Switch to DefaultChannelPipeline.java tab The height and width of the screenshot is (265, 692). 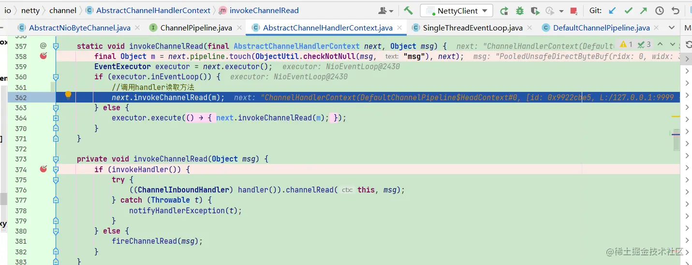click(x=601, y=28)
